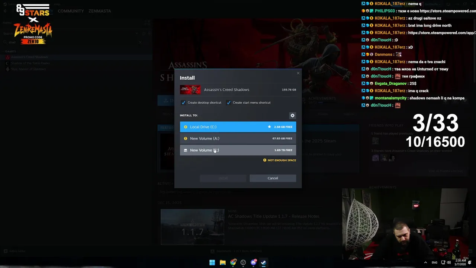Select Assassin's Creed Shadows in Steam library list
Viewport: 476px width, 268px height.
click(x=29, y=57)
